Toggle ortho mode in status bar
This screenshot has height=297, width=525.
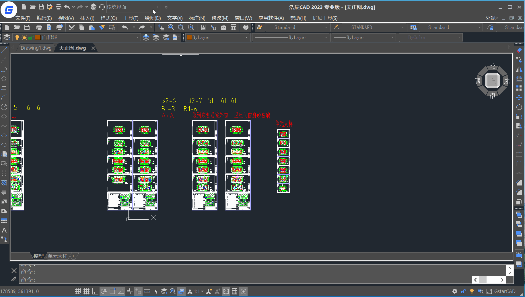pos(95,292)
